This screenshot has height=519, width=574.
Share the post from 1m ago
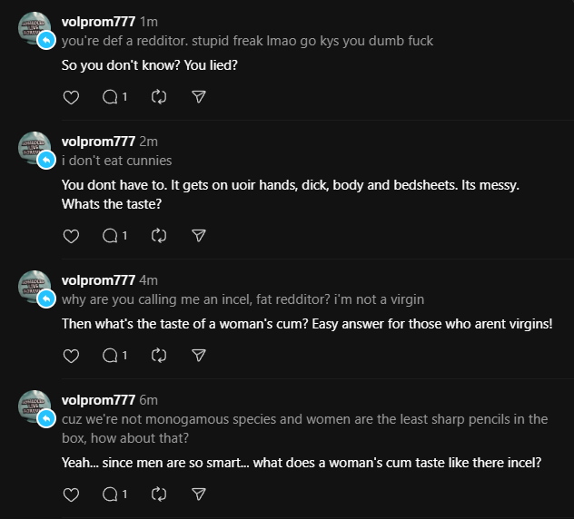[199, 96]
